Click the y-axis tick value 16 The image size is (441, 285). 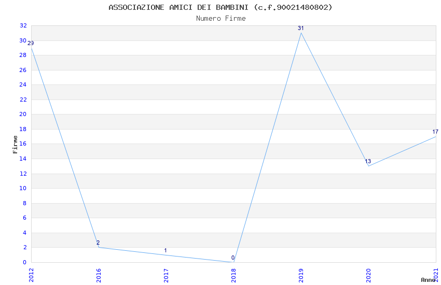click(23, 144)
